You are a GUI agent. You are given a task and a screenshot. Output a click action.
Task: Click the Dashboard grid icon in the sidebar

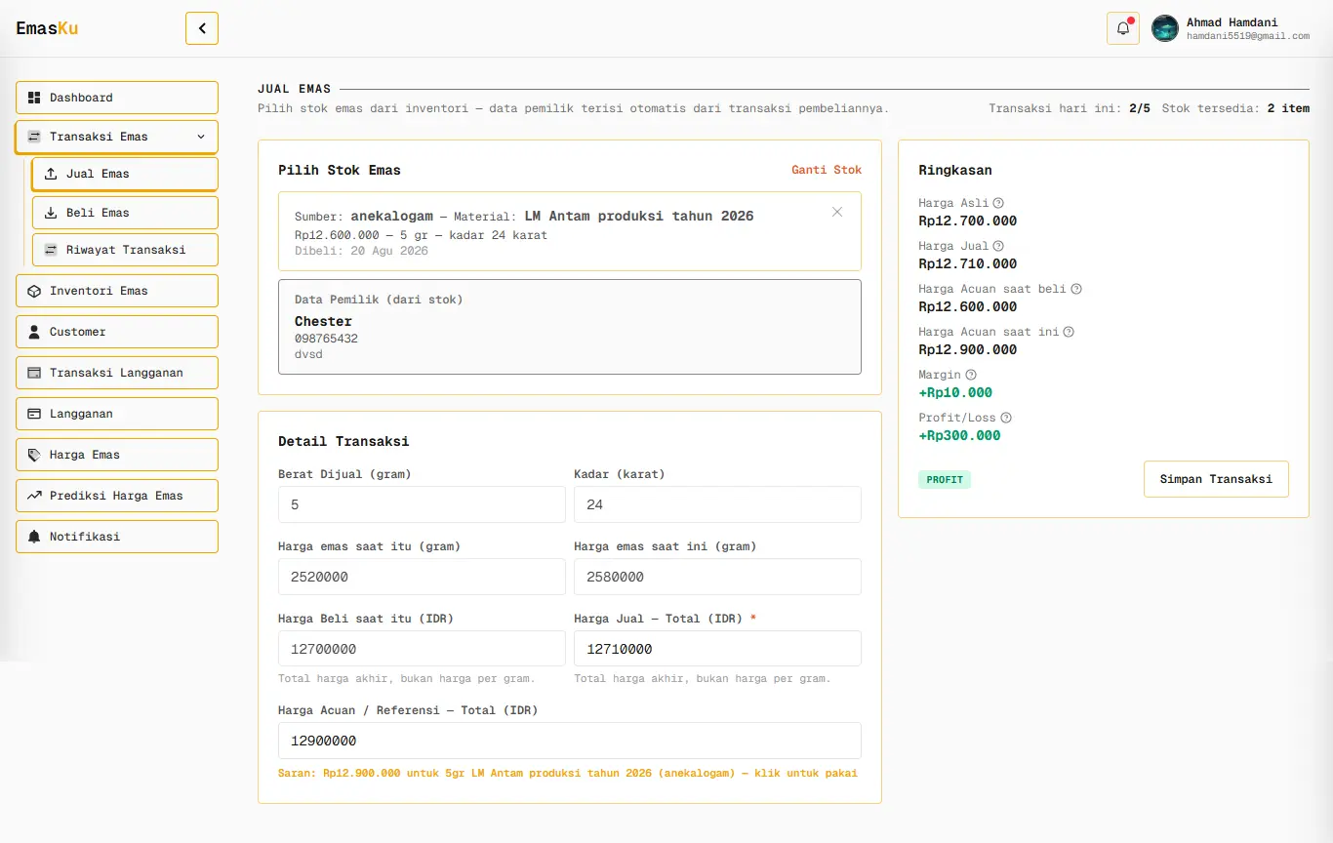[34, 98]
